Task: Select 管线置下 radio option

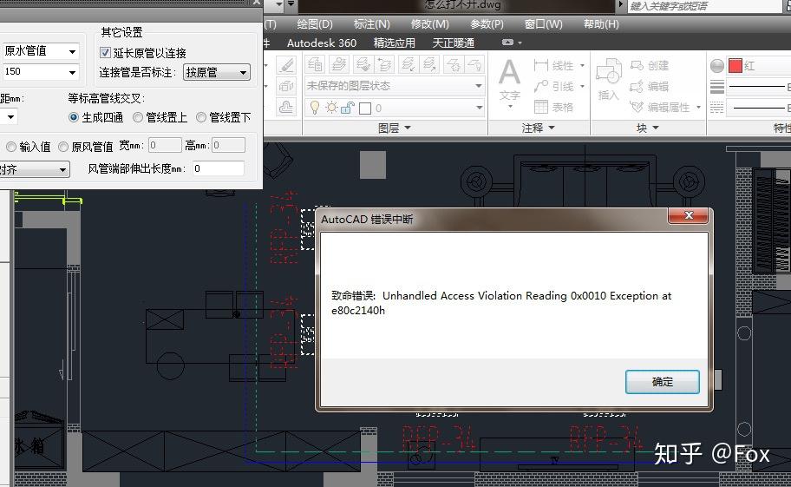Action: (x=201, y=117)
